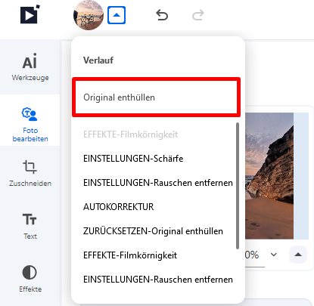The image size is (314, 306).
Task: Click the first EINSTELLUNGEN-Rauschen entfernen entry
Action: [158, 183]
